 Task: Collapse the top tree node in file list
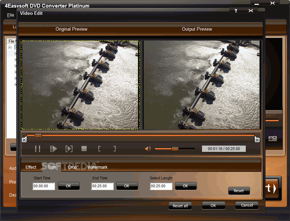tap(10, 48)
